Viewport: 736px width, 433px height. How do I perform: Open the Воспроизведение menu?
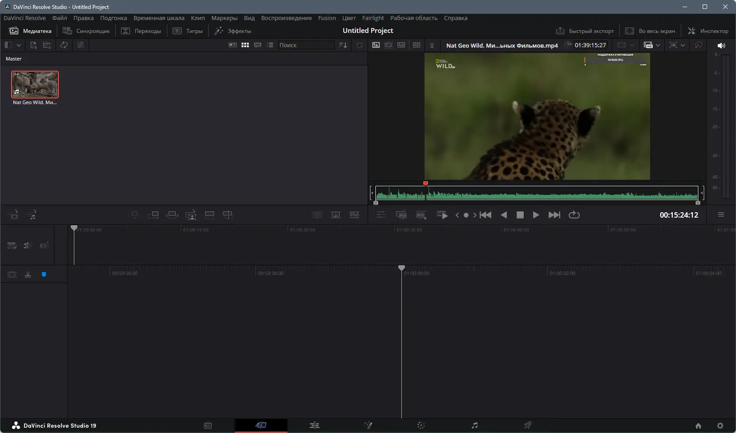[286, 18]
